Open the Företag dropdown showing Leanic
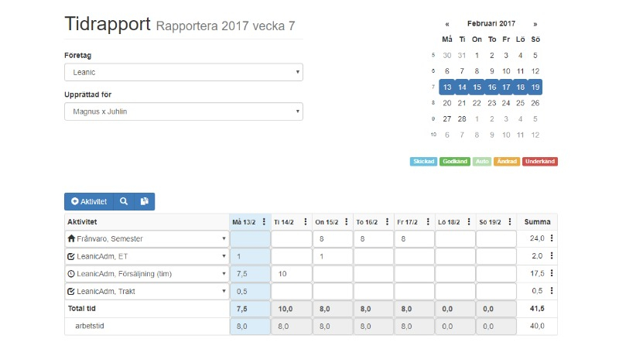 [x=183, y=72]
